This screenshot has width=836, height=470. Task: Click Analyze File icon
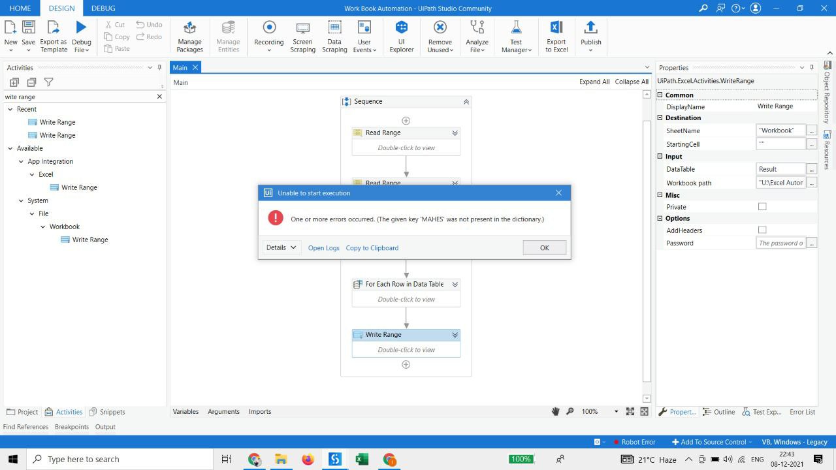pyautogui.click(x=477, y=27)
